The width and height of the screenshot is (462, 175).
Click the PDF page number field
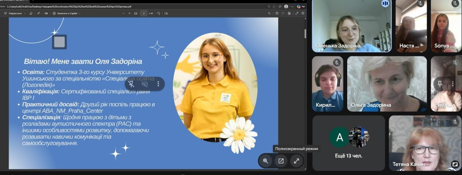tap(144, 13)
